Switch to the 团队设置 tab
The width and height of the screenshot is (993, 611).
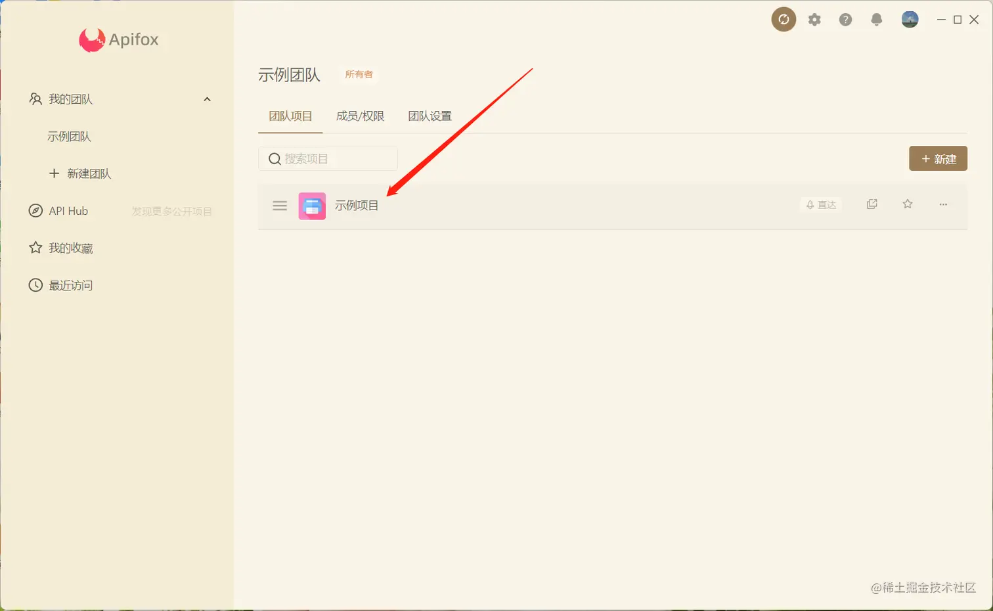[x=430, y=116]
